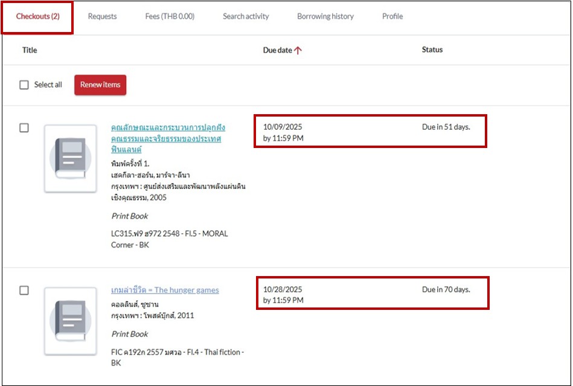Tick the checkbox beside The Hunger Games
The height and width of the screenshot is (386, 573).
point(24,291)
